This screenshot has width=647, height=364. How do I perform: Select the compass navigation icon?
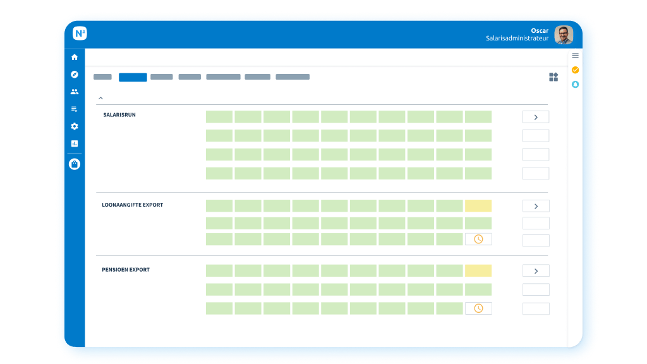[x=75, y=74]
